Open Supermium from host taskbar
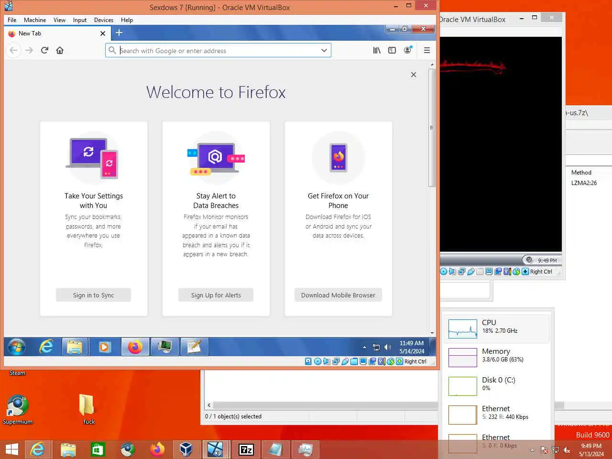Screen dimensions: 612x459 coord(127,449)
